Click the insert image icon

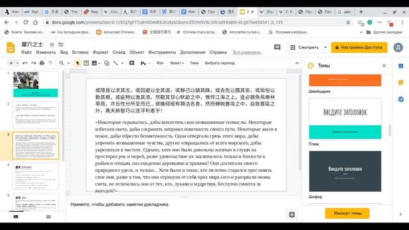95,63
